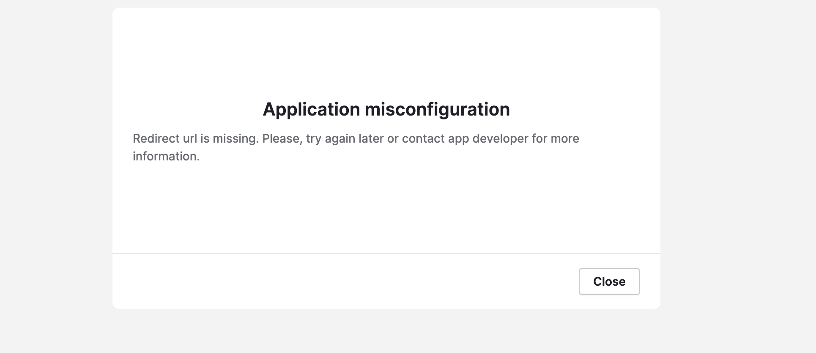Click "for more" ending the first line
Viewport: 816px width, 353px height.
[556, 139]
